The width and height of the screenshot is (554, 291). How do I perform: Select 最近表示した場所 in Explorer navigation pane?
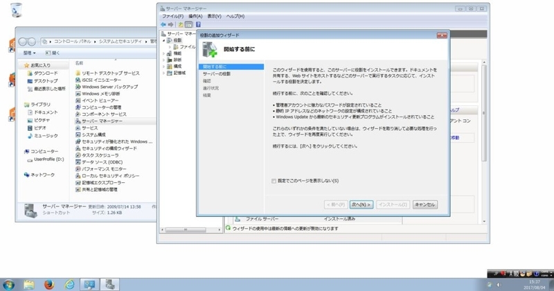click(x=49, y=89)
